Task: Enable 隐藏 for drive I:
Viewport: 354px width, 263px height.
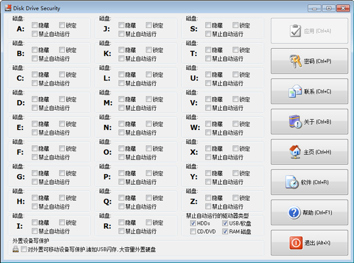Action: point(35,222)
